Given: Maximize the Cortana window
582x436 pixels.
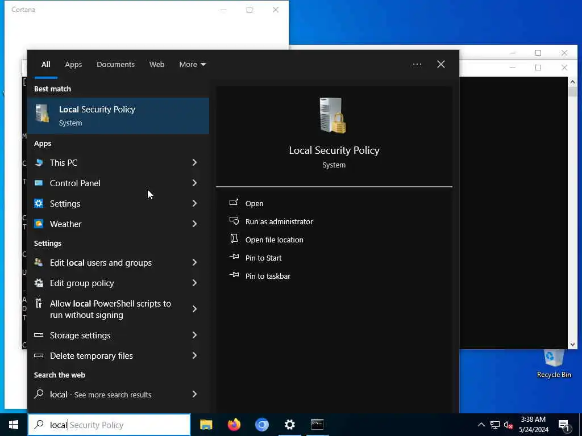Looking at the screenshot, I should coord(250,10).
